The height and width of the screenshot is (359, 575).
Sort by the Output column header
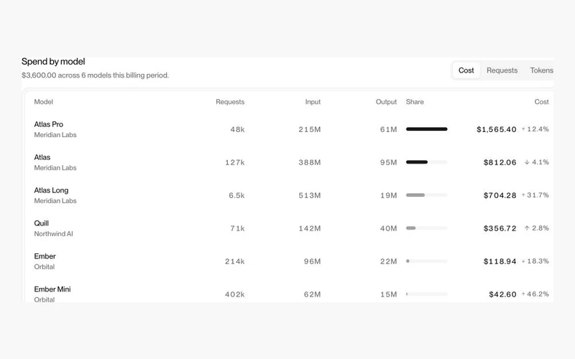point(386,102)
